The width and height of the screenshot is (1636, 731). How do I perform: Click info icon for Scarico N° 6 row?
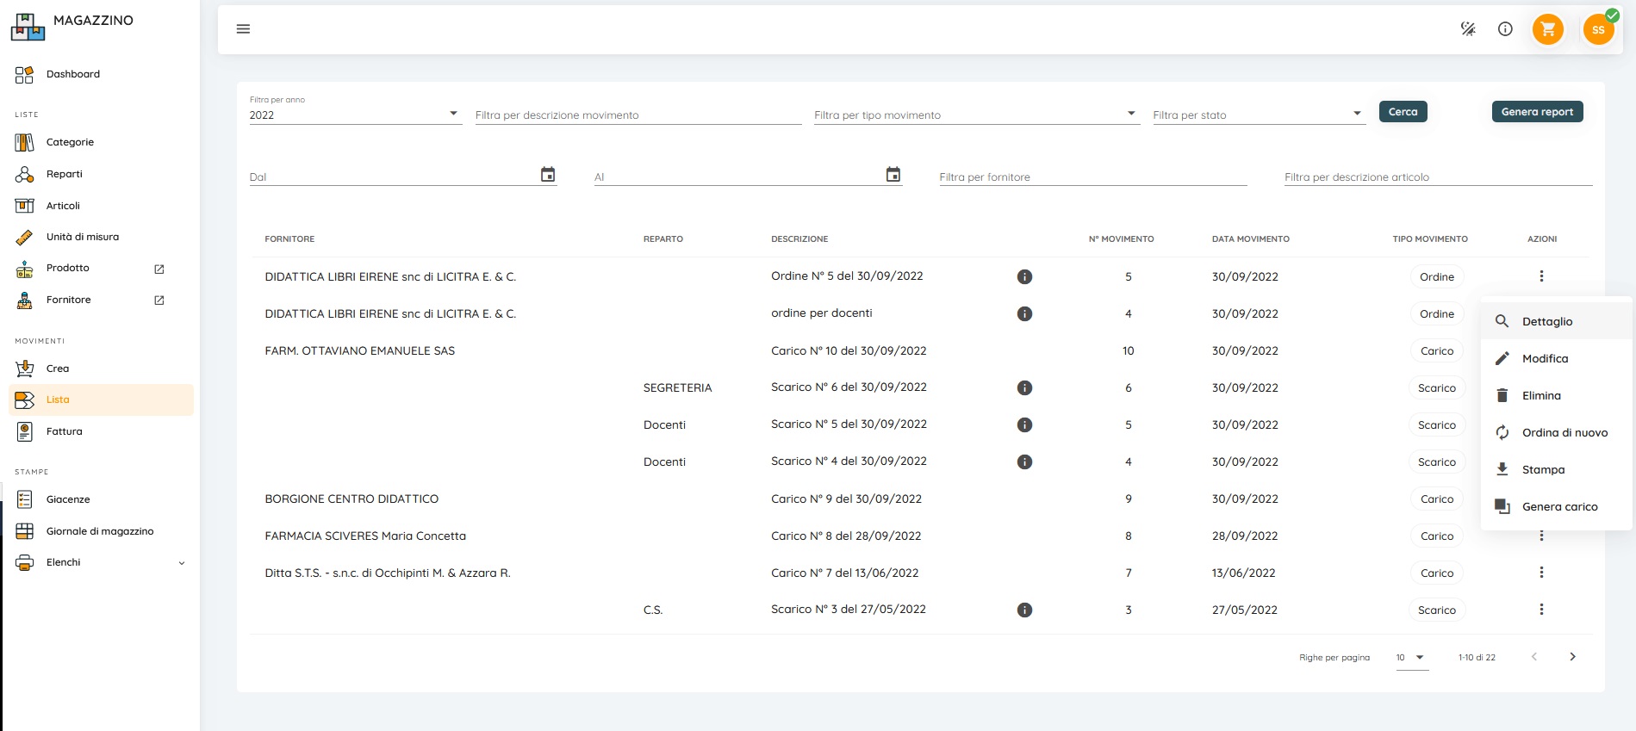[x=1024, y=387]
